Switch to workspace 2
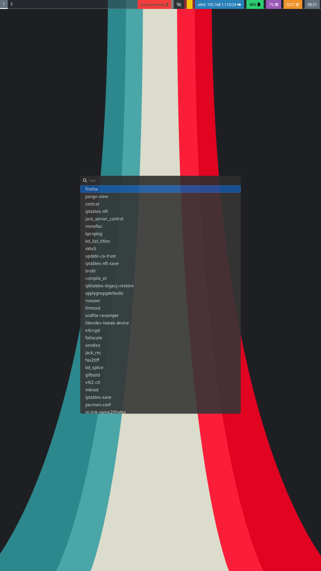The image size is (321, 571). point(12,4)
